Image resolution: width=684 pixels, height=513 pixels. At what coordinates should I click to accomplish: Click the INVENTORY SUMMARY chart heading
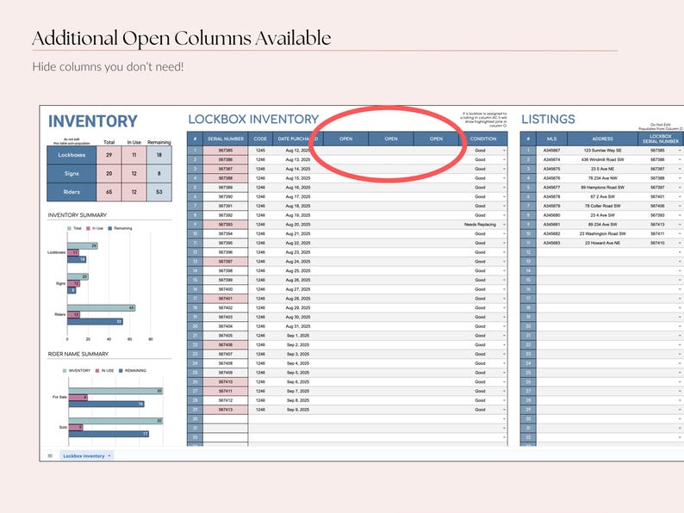coord(78,215)
